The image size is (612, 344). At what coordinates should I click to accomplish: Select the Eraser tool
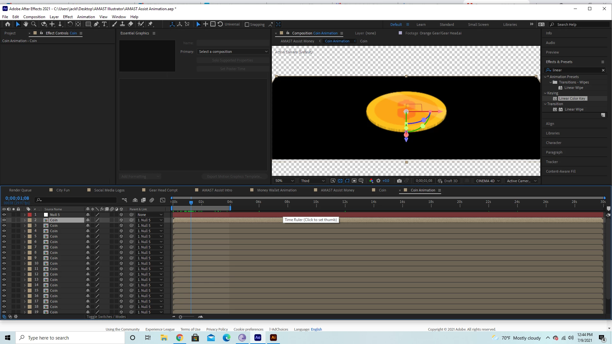point(130,24)
